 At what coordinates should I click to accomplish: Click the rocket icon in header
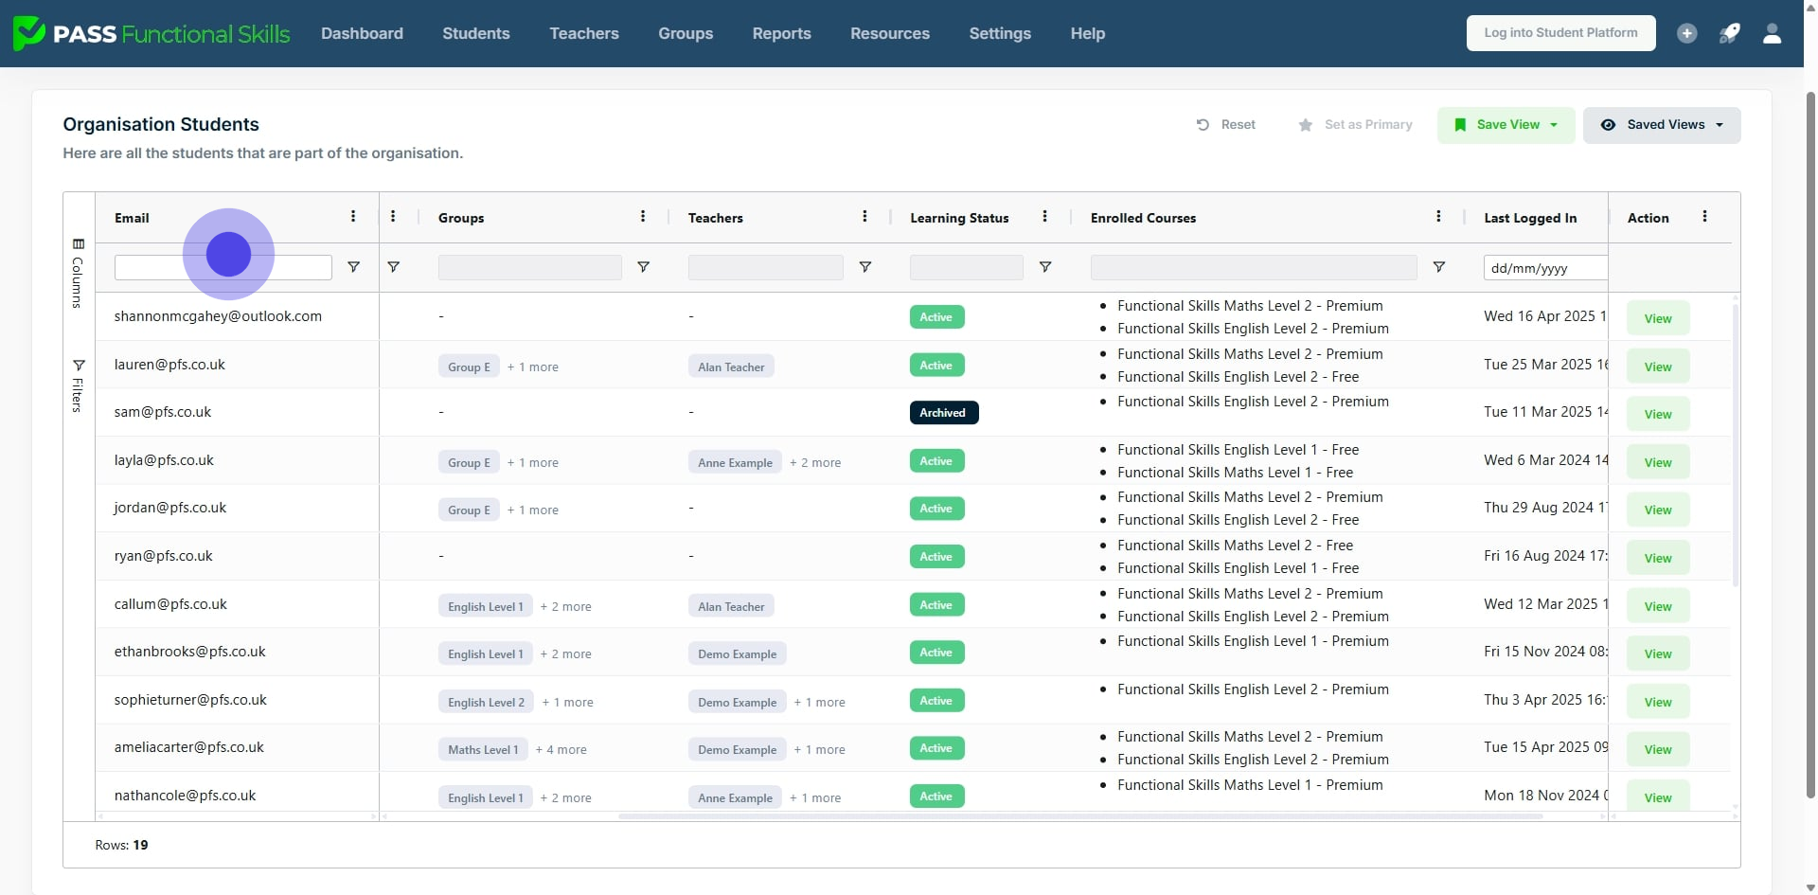pos(1729,33)
